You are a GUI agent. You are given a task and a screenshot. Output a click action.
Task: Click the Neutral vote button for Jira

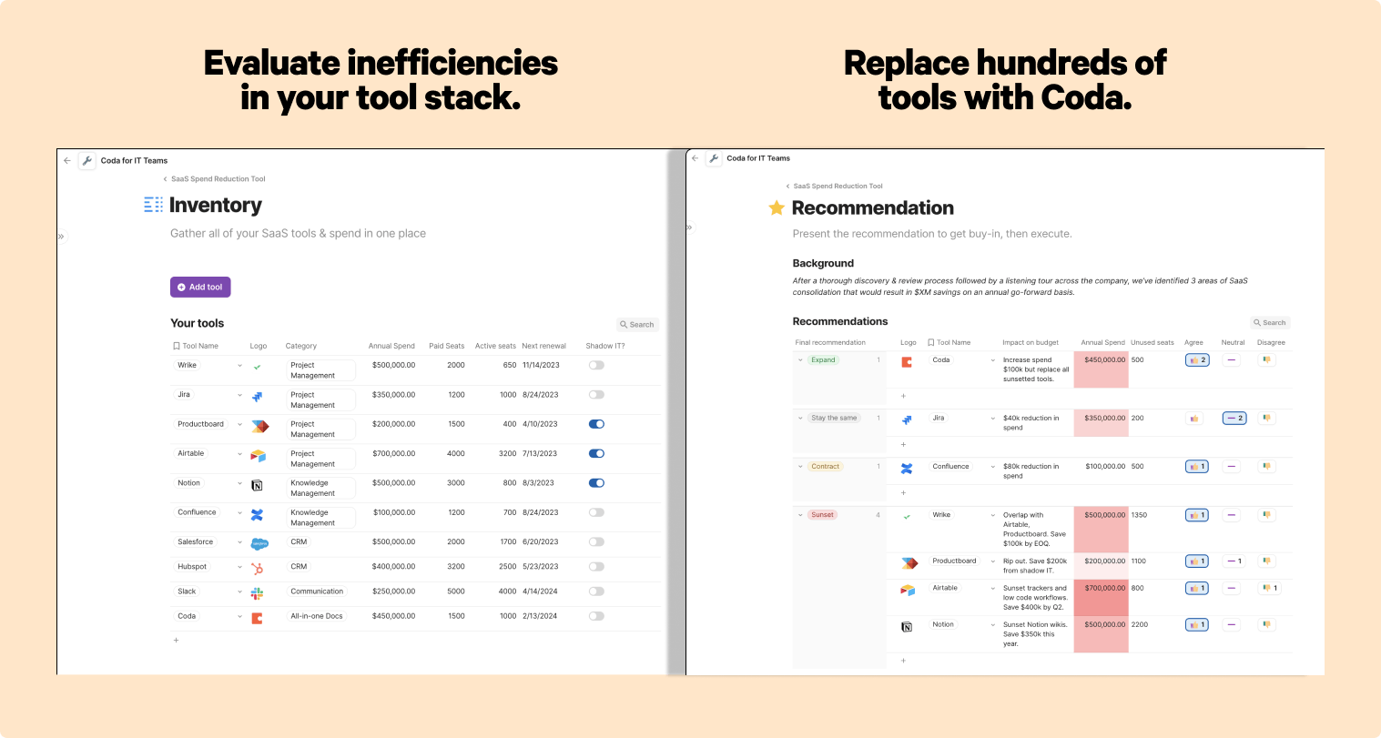click(x=1234, y=419)
